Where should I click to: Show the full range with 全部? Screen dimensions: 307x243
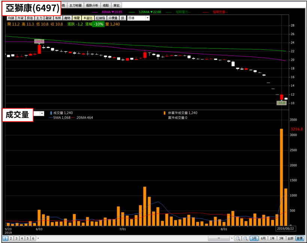point(291,238)
